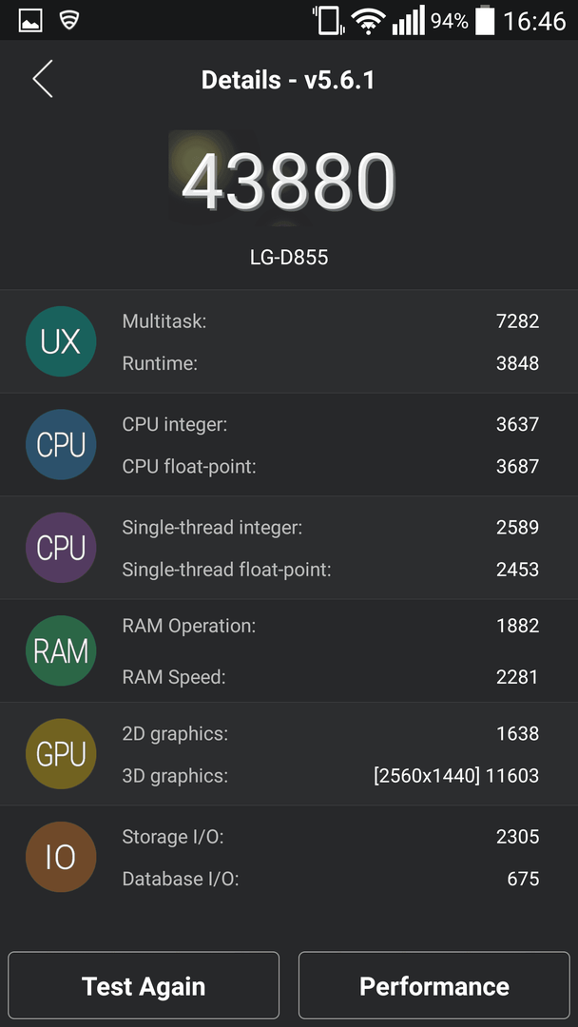Viewport: 578px width, 1027px height.
Task: Tap the battery icon in status bar
Action: coord(485,20)
